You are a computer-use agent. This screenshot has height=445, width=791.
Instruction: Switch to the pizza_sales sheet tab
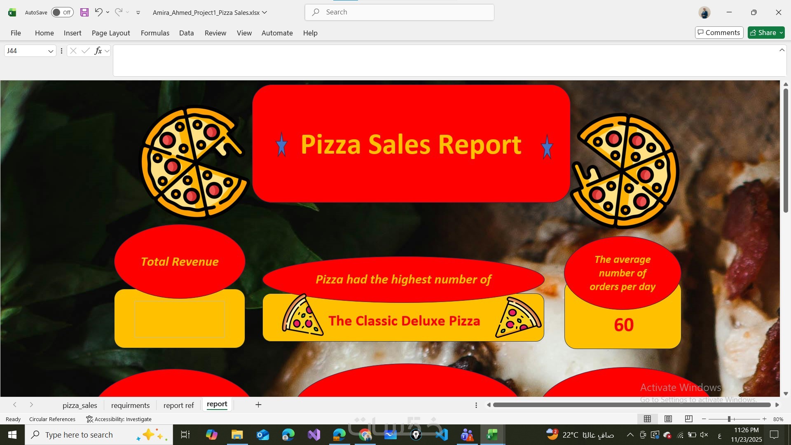(80, 405)
